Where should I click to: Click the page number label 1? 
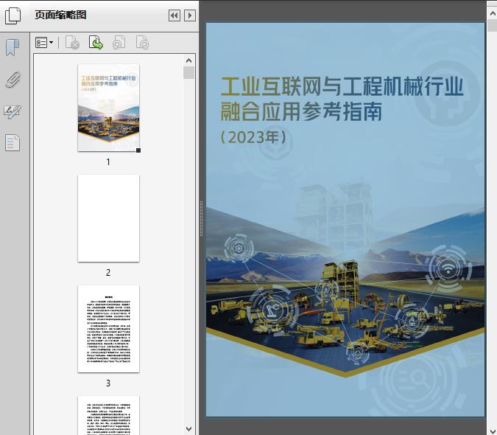[108, 161]
